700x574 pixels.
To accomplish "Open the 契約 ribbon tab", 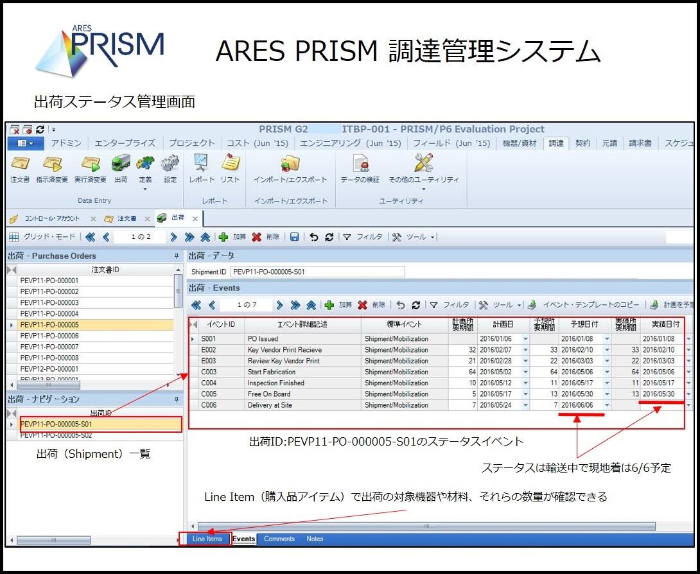I will point(582,143).
